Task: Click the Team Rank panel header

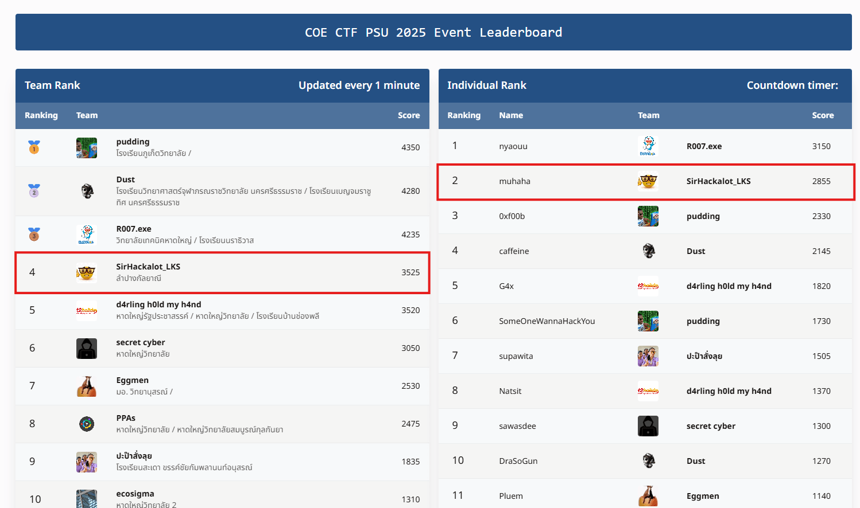Action: (x=52, y=85)
